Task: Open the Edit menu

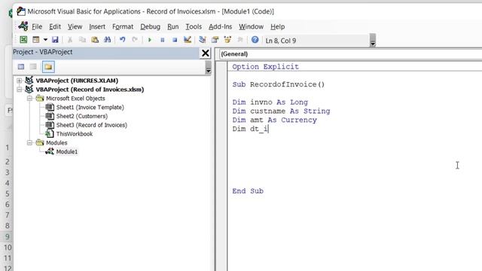Action: tap(55, 27)
